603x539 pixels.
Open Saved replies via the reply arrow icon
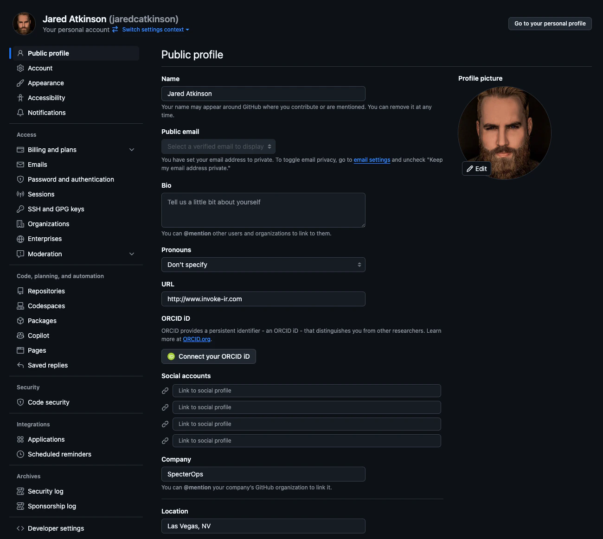(20, 365)
